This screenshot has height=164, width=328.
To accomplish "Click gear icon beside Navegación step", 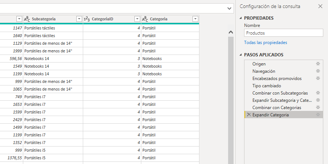I will pos(318,71).
